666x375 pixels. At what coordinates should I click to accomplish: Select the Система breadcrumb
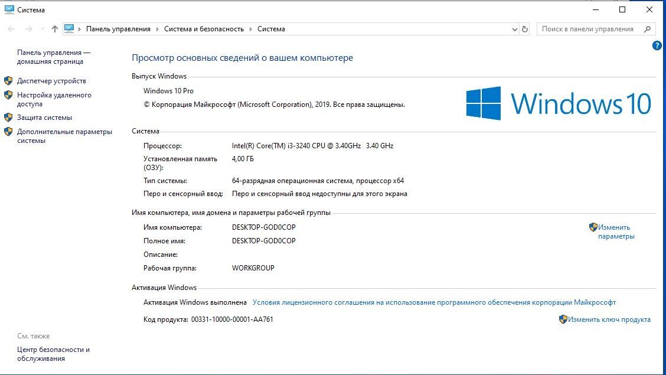pos(271,29)
